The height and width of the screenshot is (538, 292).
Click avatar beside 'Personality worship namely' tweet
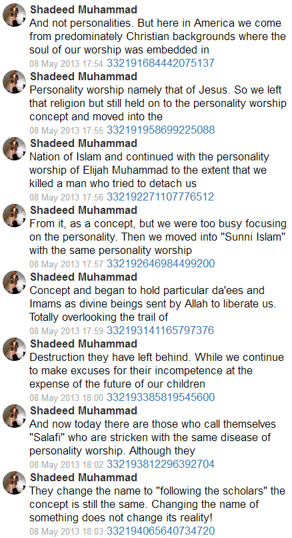(15, 82)
